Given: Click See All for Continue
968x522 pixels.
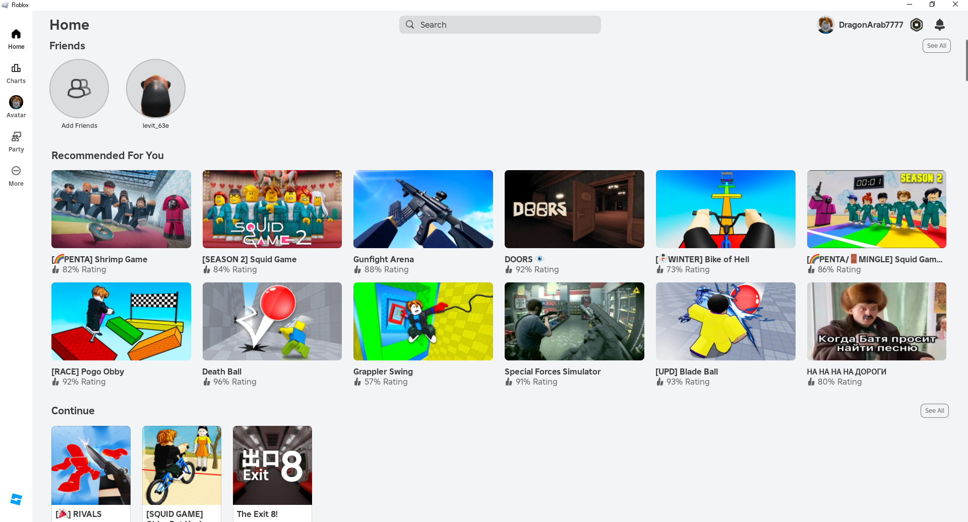Looking at the screenshot, I should 935,411.
